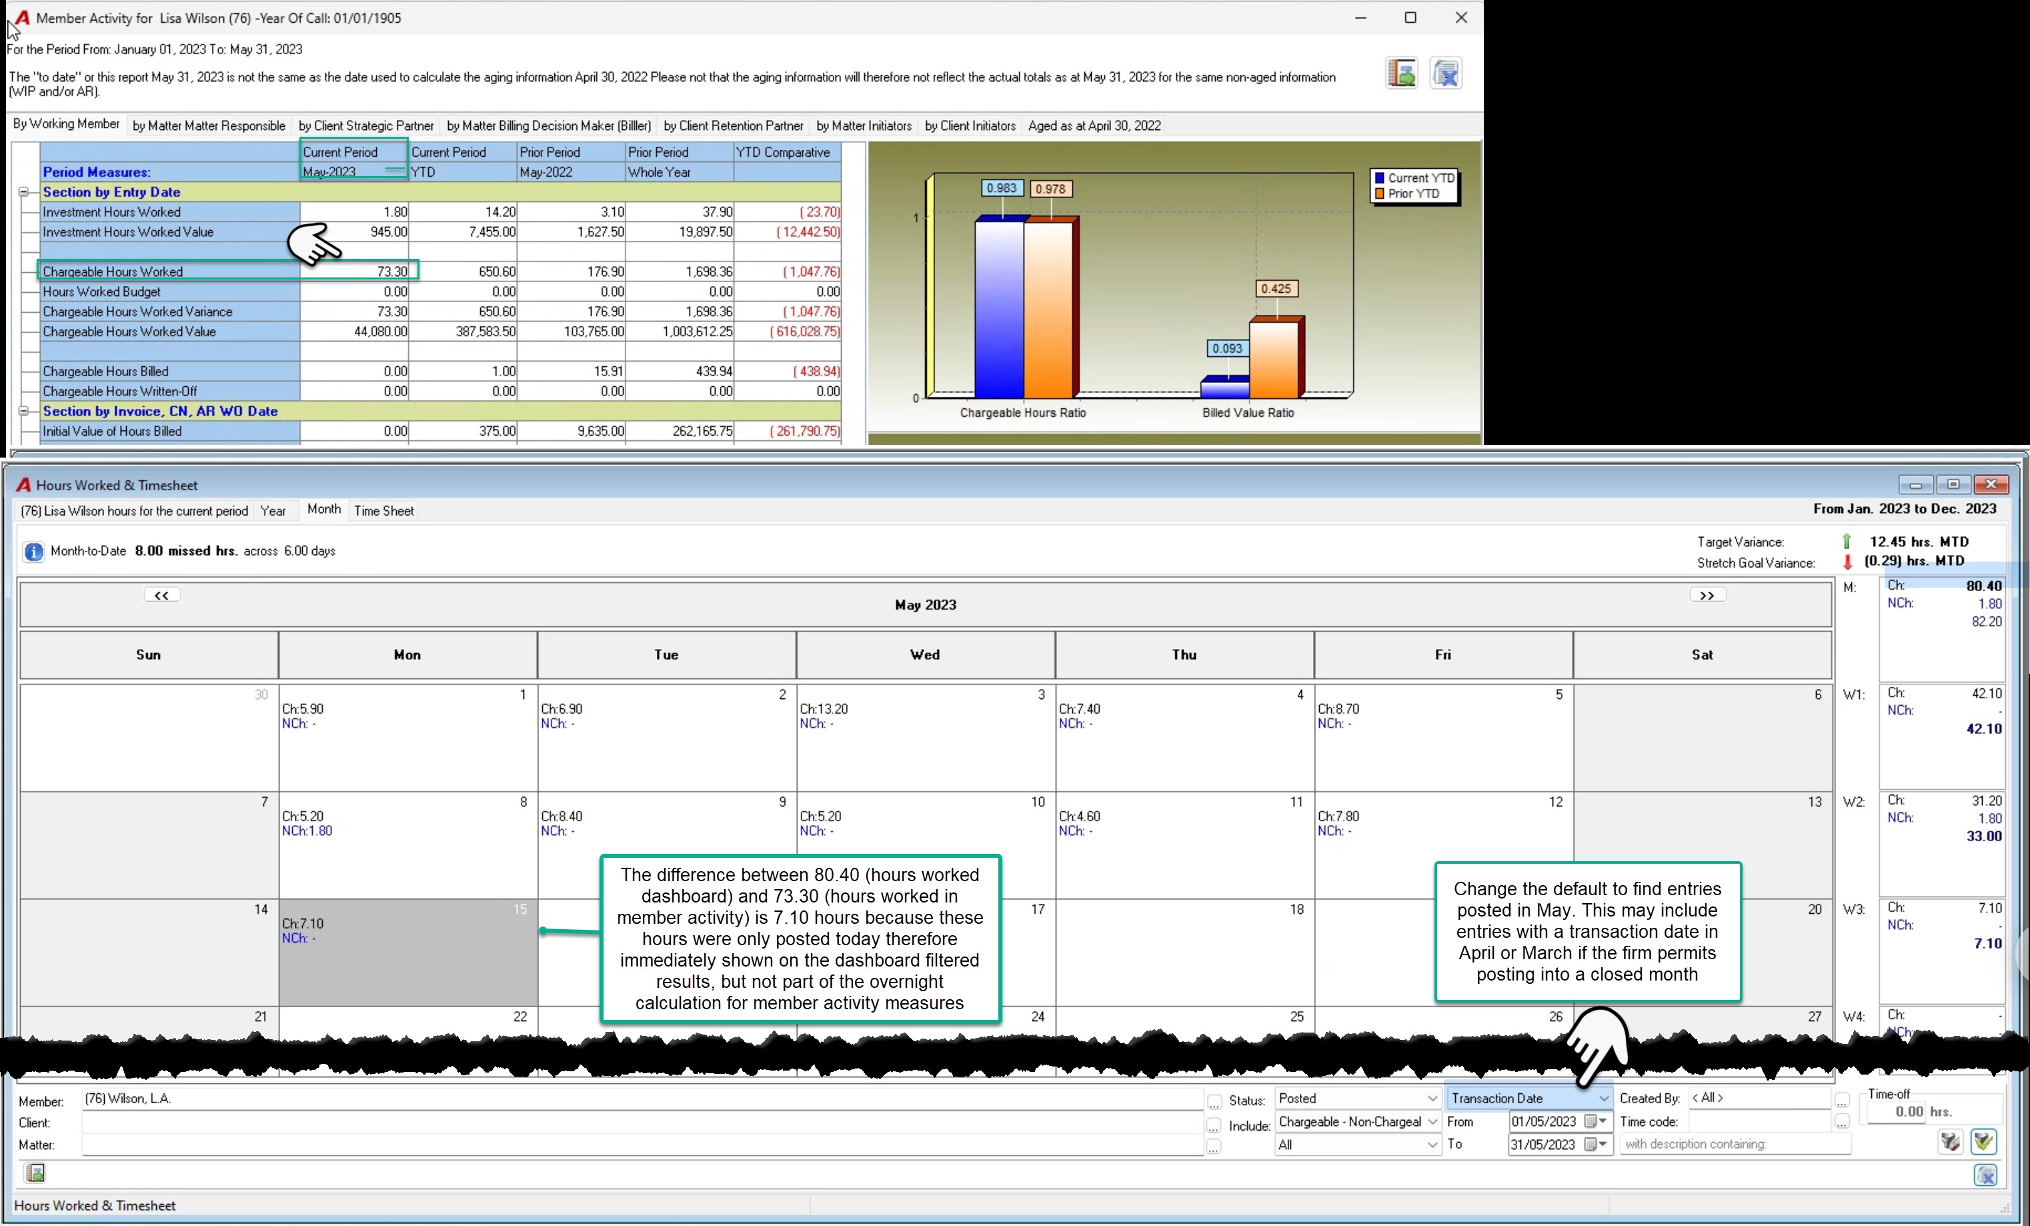
Task: Switch to the By Working Member tab
Action: tap(66, 125)
